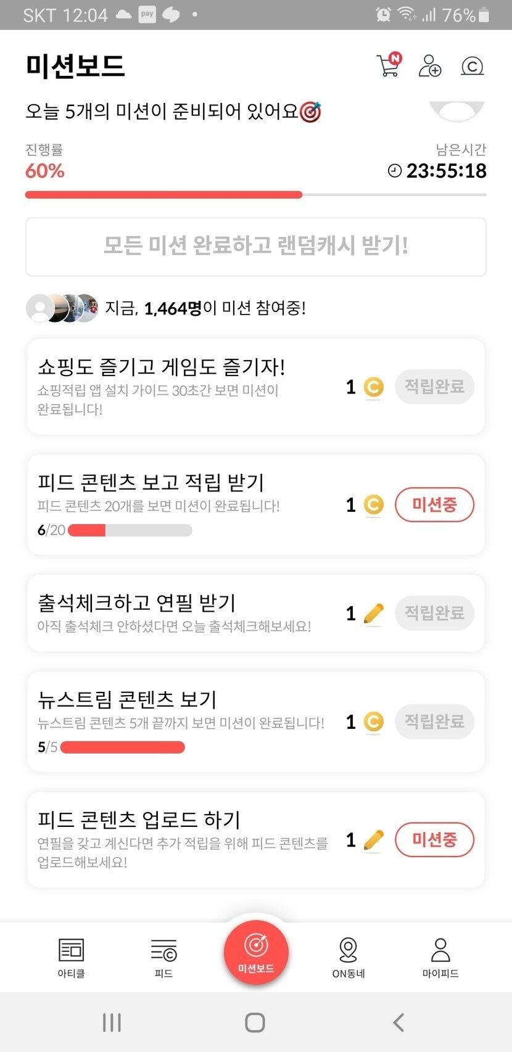This screenshot has height=1052, width=512.
Task: Tap 적립완료 button on shopping game mission
Action: tap(434, 387)
